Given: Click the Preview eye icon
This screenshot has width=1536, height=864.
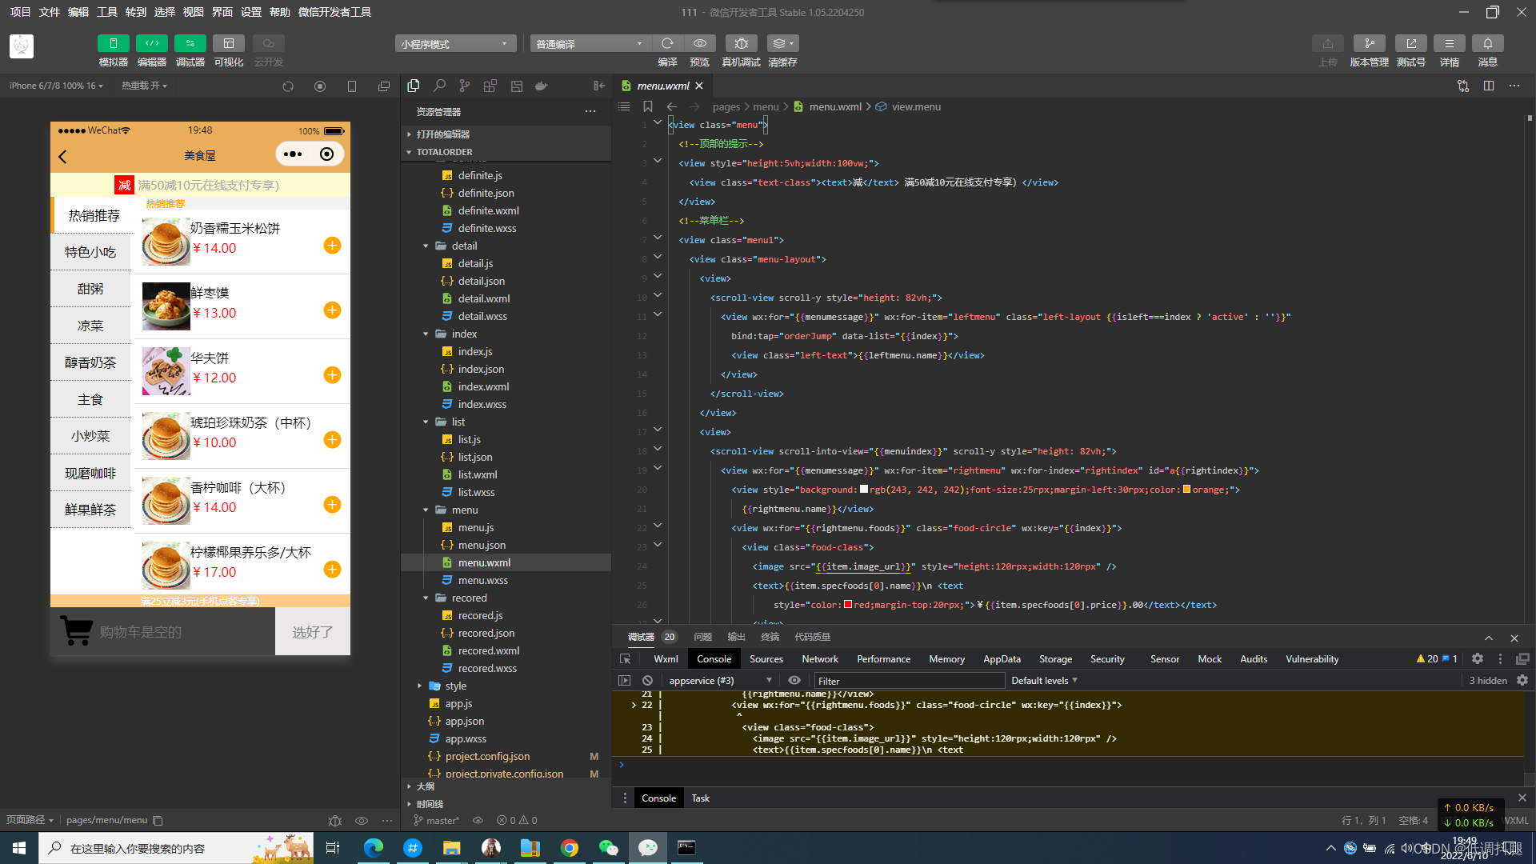Looking at the screenshot, I should pyautogui.click(x=699, y=43).
